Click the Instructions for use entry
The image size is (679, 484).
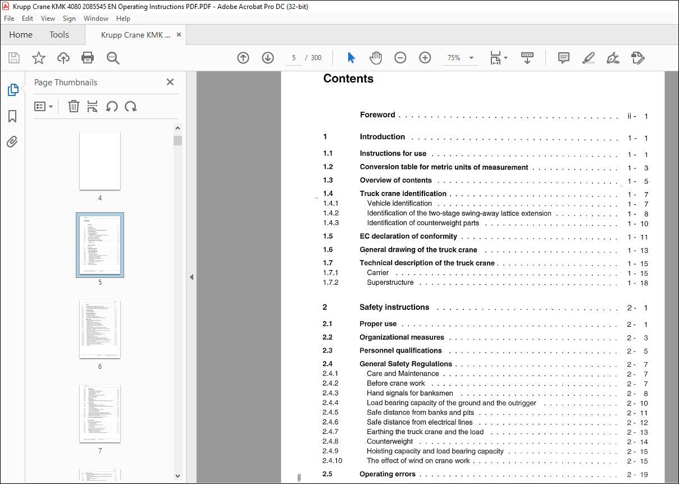(393, 153)
